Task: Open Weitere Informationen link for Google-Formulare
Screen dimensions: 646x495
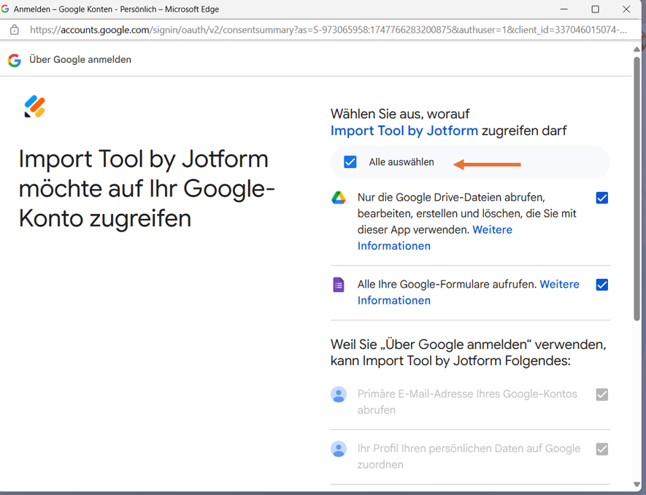Action: pyautogui.click(x=469, y=292)
